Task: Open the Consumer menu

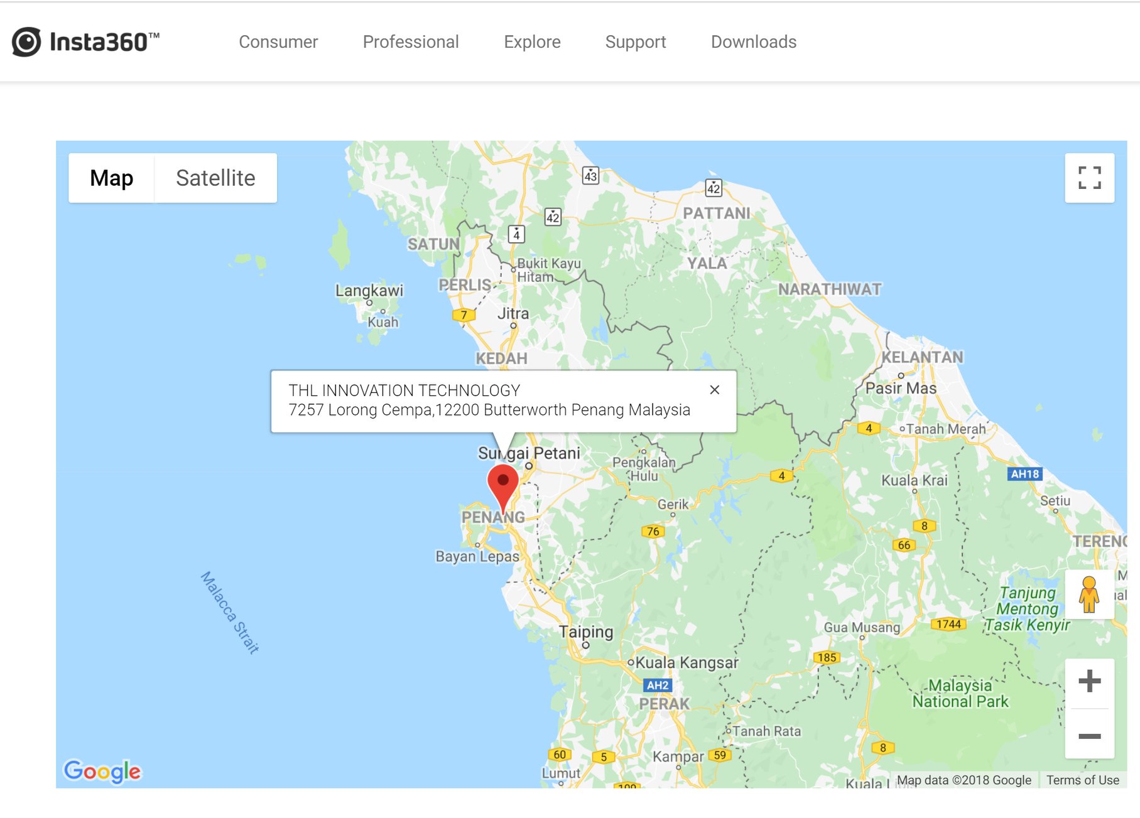Action: pos(278,42)
